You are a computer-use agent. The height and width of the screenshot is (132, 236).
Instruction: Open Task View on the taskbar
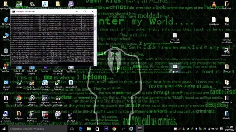pos(72,129)
